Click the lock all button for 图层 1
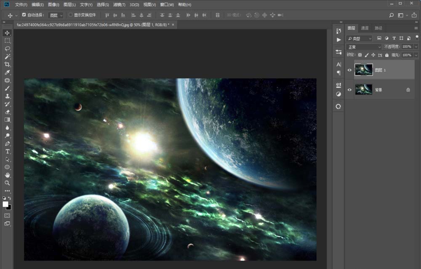This screenshot has width=421, height=269. (x=387, y=55)
